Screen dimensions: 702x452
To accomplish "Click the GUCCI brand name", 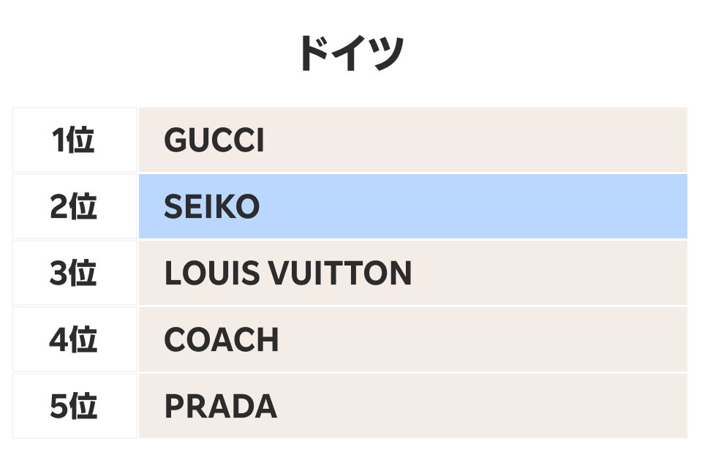I will click(214, 140).
